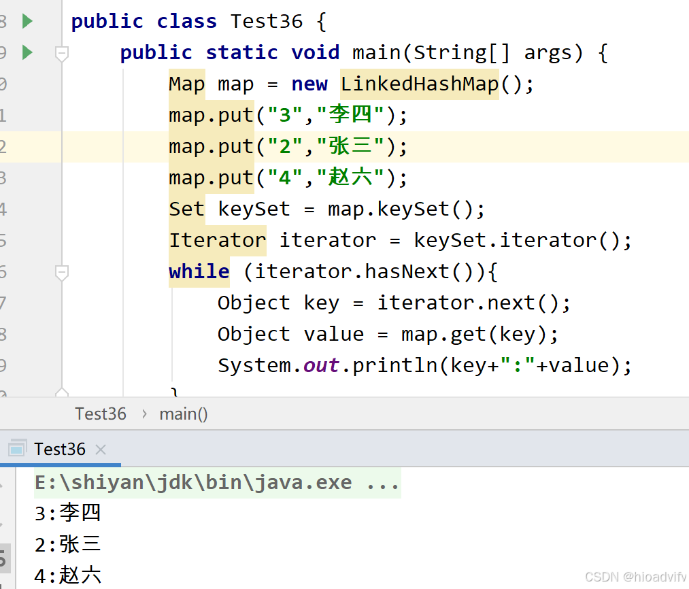Collapse the main method using its fold marker
Viewport: 689px width, 589px height.
[61, 52]
